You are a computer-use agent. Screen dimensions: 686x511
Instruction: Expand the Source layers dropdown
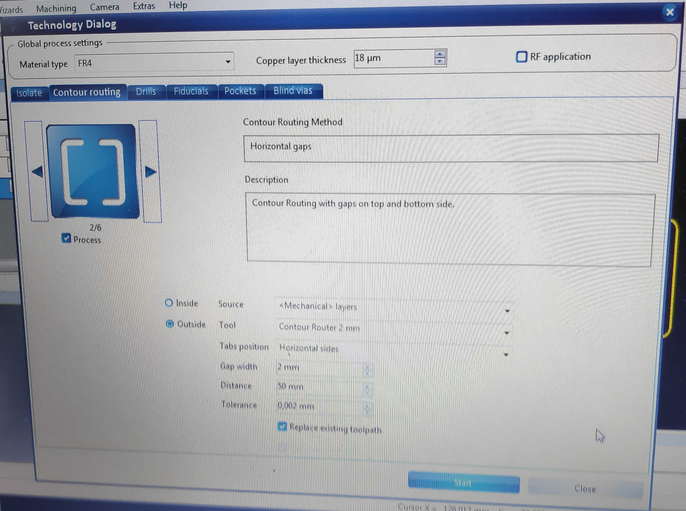[x=507, y=311]
